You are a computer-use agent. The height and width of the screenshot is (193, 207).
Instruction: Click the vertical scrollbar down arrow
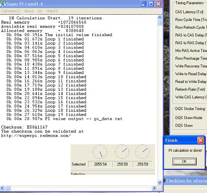click(x=160, y=182)
